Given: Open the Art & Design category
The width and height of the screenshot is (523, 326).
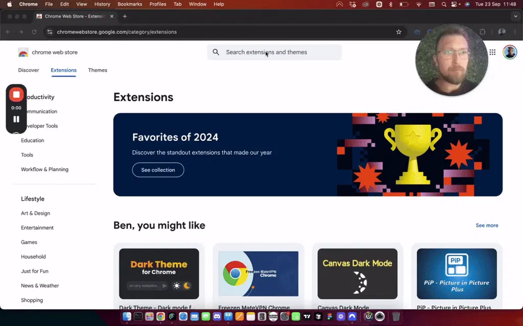Looking at the screenshot, I should click(35, 213).
